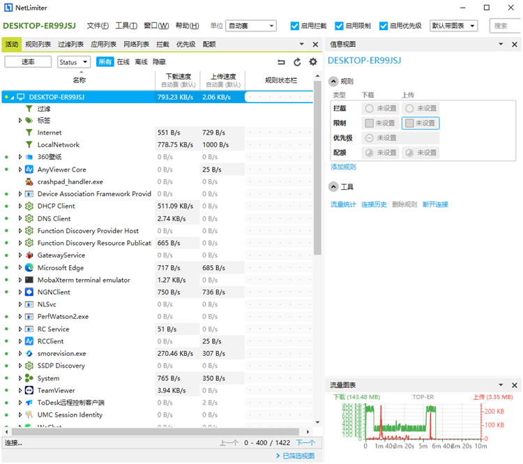Viewport: 523px width, 464px height.
Task: Click the refresh icon in activity toolbar
Action: 297,62
